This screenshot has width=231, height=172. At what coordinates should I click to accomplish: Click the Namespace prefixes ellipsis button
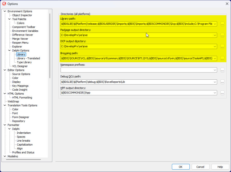(x=222, y=70)
